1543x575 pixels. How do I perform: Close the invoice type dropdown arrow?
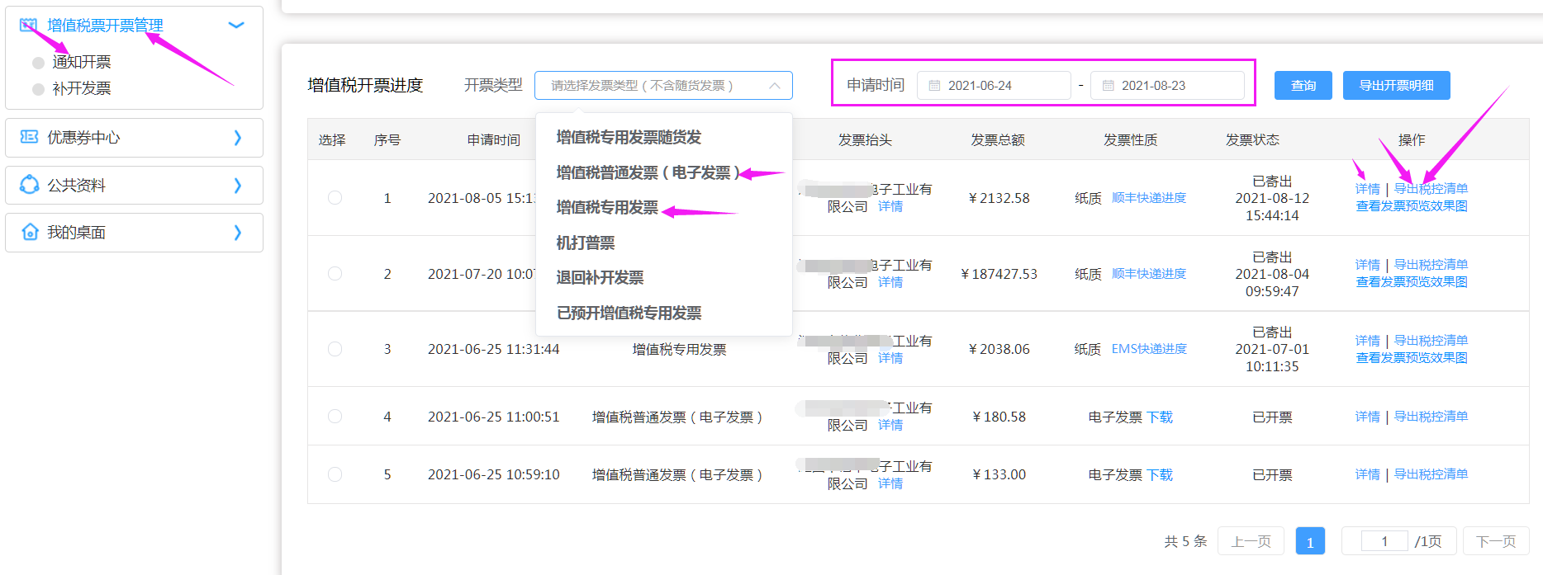774,86
